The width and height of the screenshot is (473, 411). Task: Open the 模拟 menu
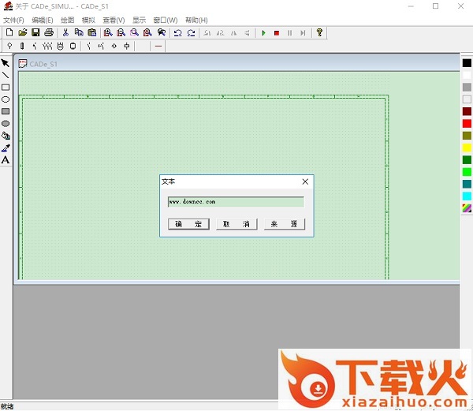pyautogui.click(x=88, y=21)
